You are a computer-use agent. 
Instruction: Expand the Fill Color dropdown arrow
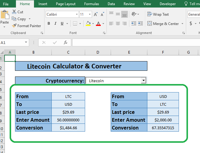click(93, 23)
